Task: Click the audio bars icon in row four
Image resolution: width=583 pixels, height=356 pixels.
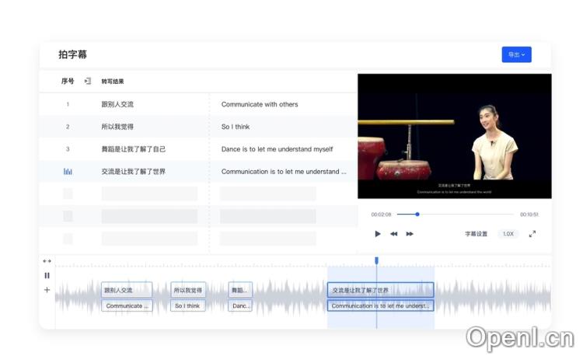Action: (x=68, y=172)
